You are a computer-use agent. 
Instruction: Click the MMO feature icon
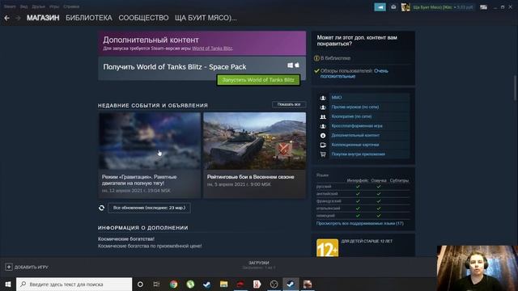click(323, 98)
